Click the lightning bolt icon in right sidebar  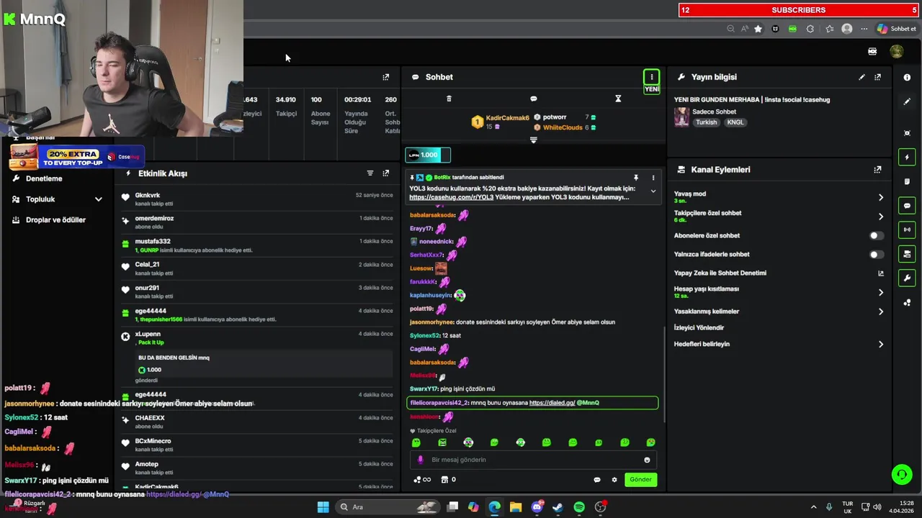[907, 157]
